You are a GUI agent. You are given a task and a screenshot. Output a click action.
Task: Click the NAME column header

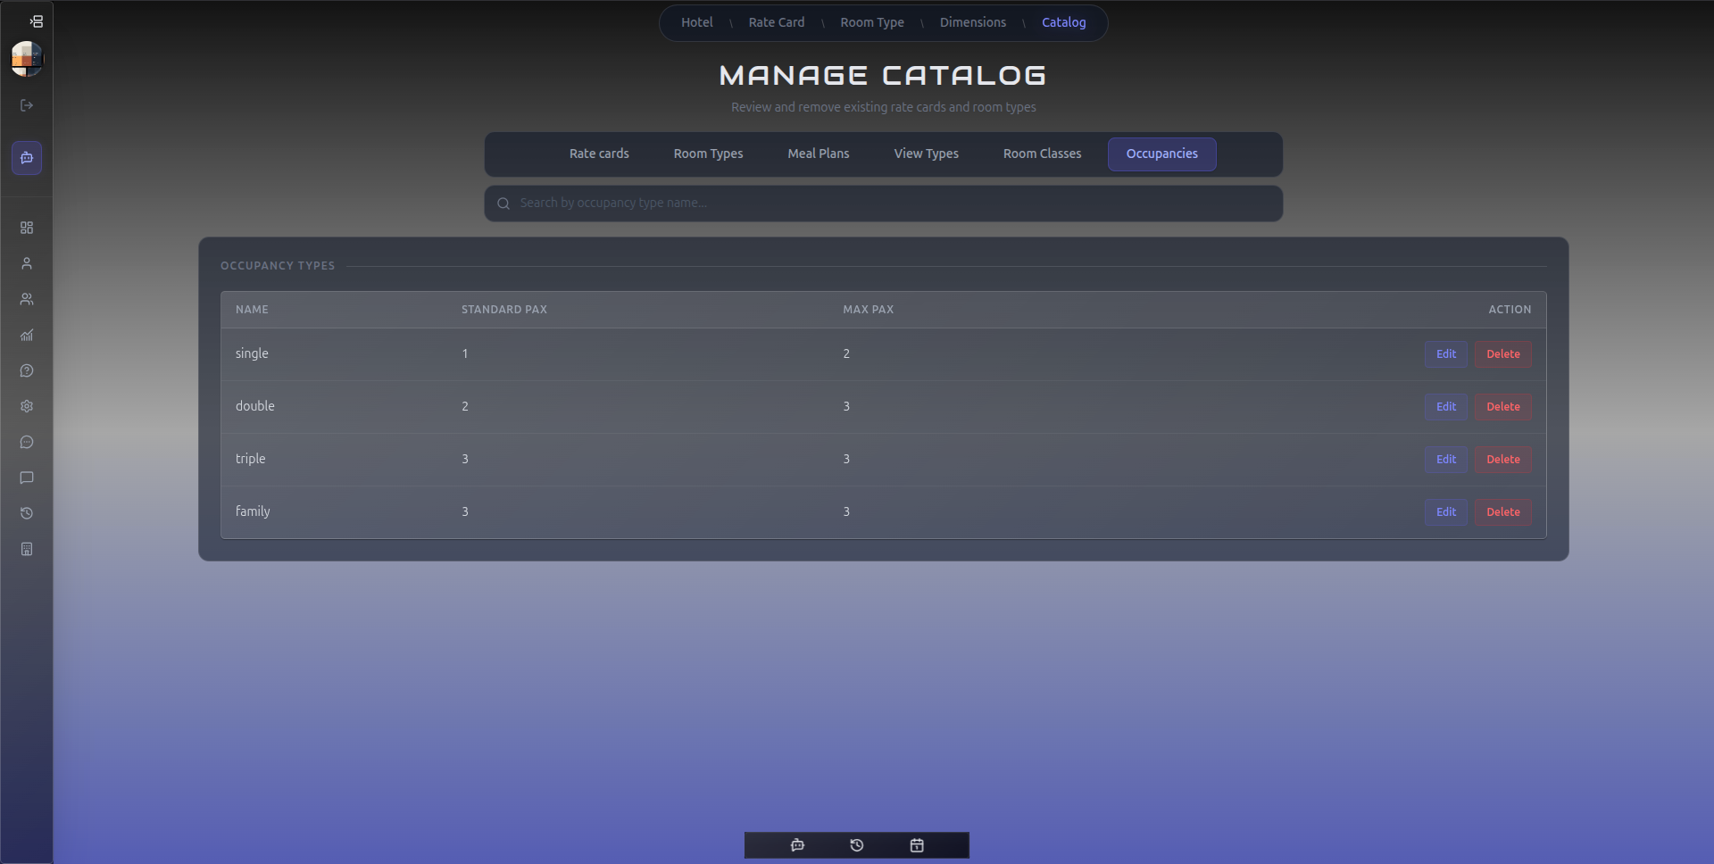pyautogui.click(x=252, y=310)
